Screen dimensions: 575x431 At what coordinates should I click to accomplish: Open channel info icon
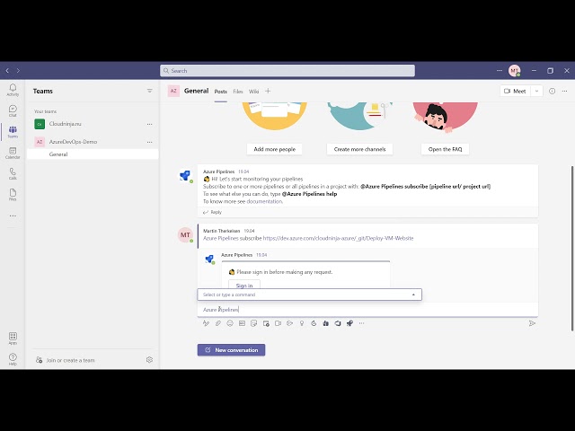pyautogui.click(x=553, y=91)
